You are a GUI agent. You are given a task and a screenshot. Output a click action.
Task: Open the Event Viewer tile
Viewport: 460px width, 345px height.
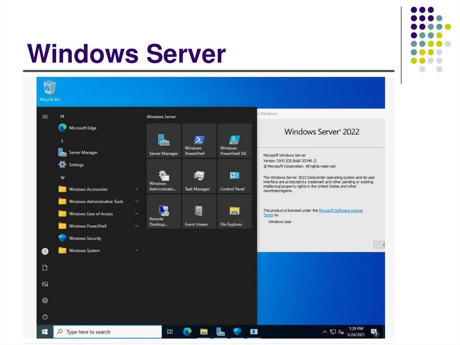point(199,211)
